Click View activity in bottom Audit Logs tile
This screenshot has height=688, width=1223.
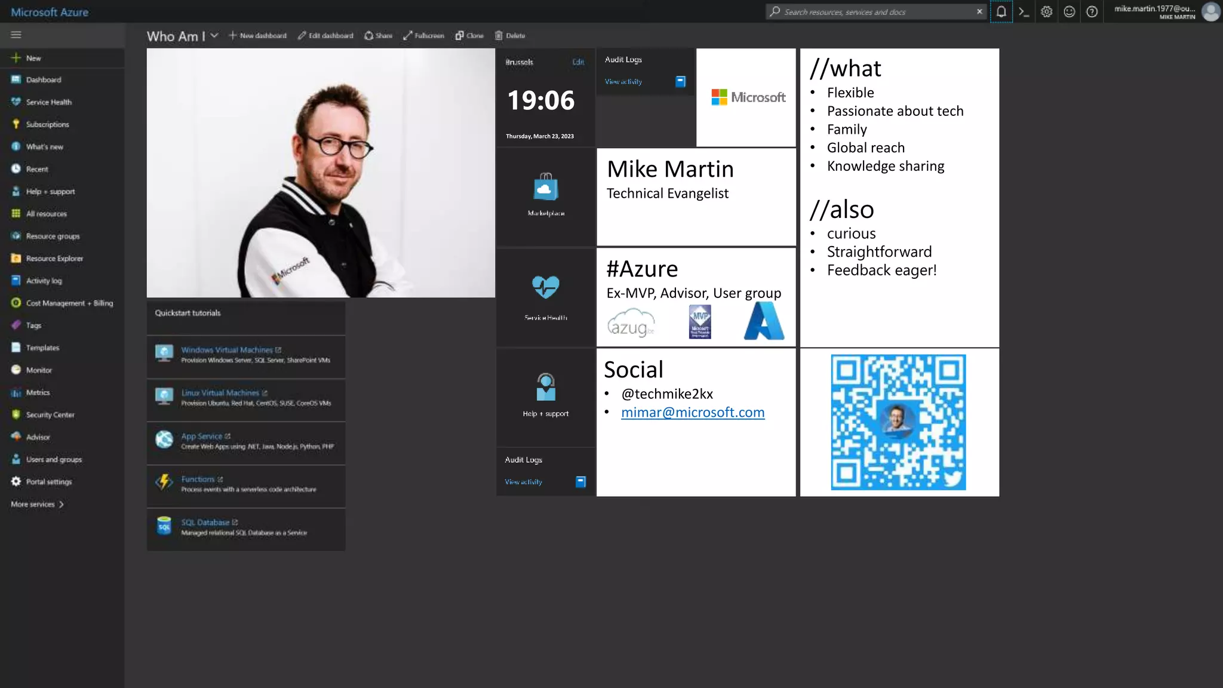523,482
